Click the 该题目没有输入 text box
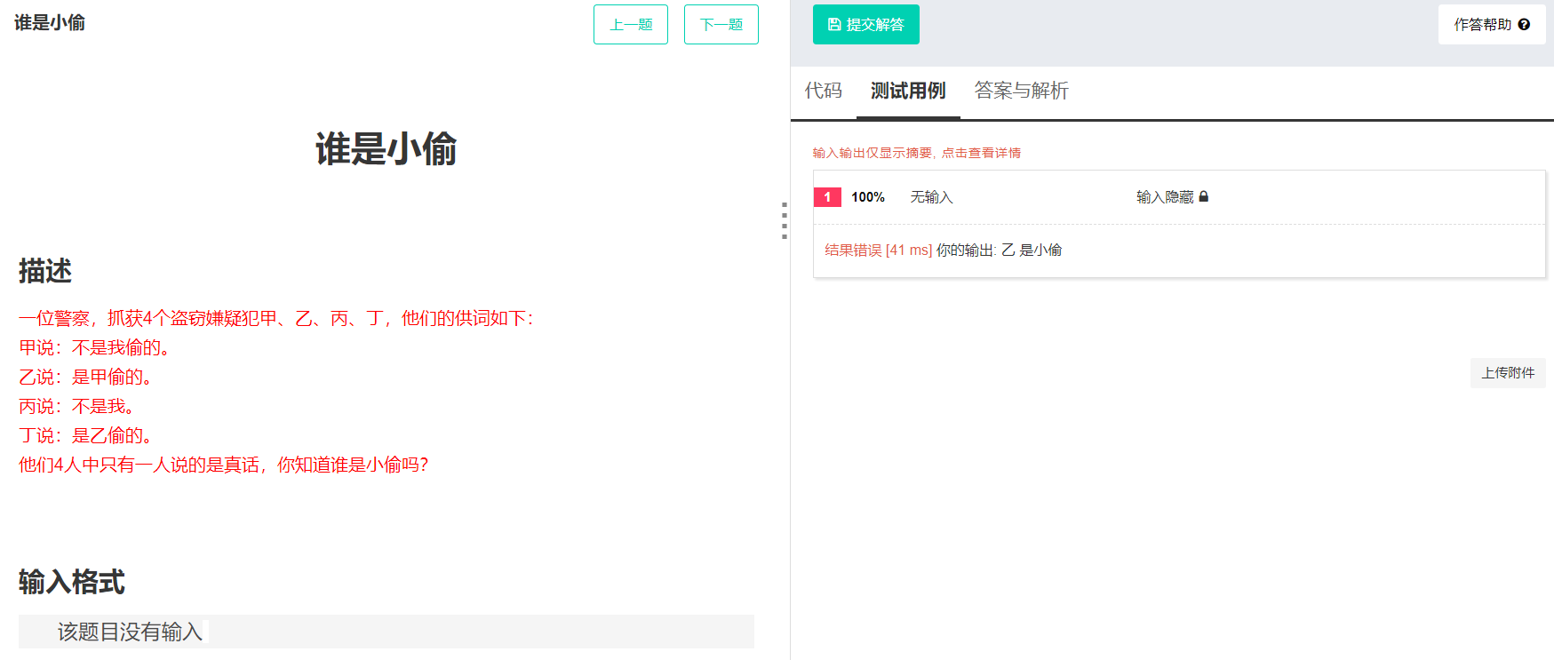1554x660 pixels. coord(387,632)
